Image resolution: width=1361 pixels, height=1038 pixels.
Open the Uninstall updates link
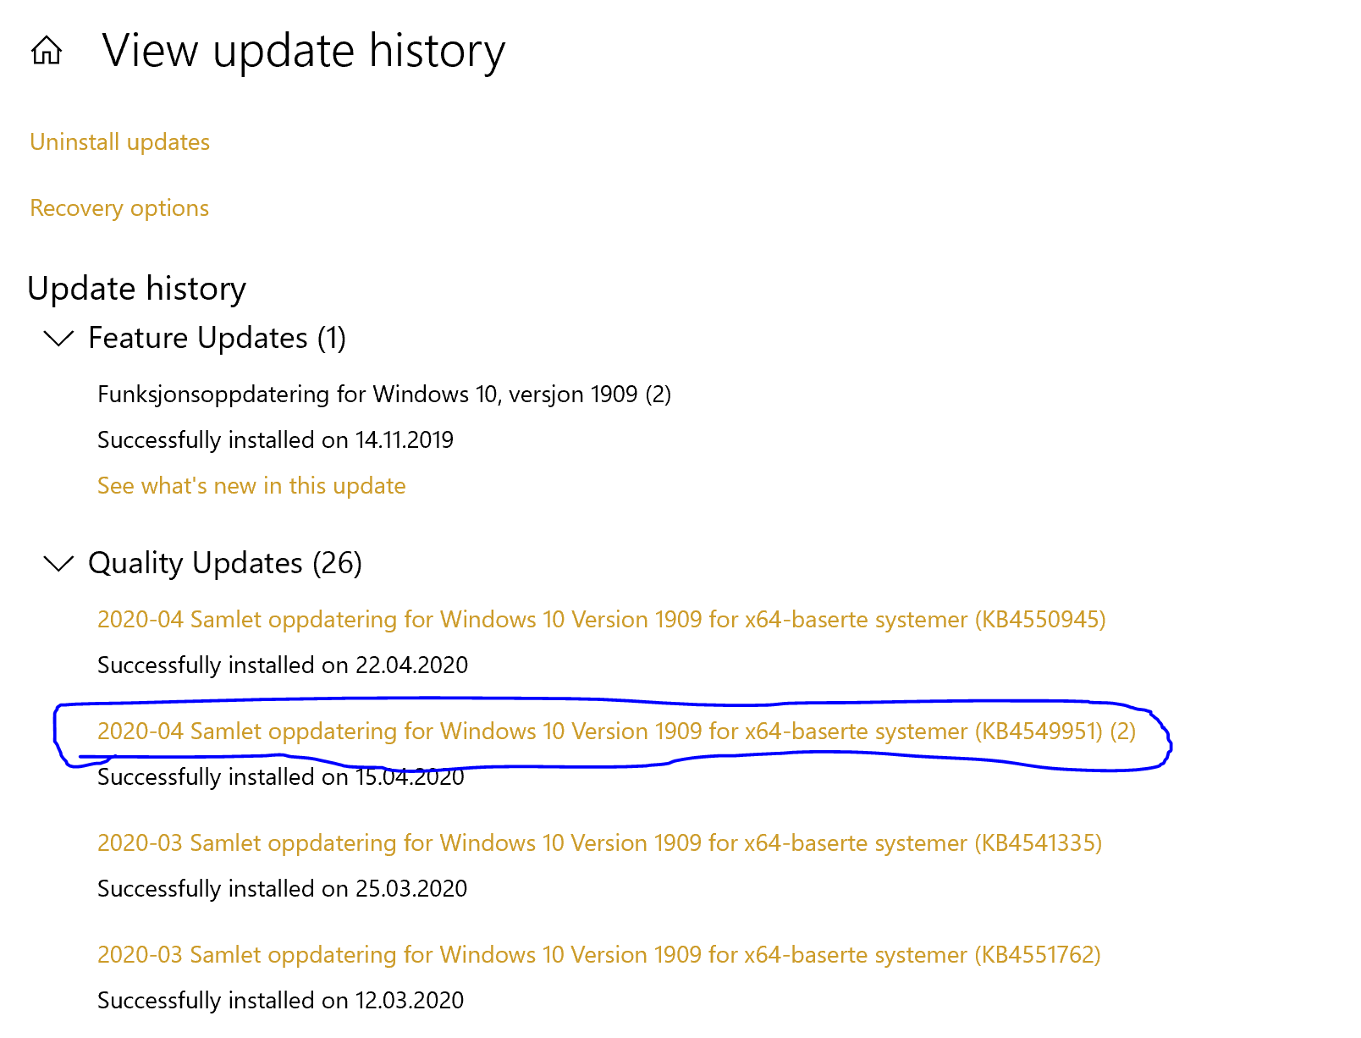[x=119, y=142]
